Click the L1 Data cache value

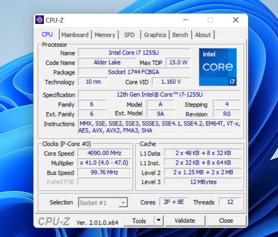(203, 153)
